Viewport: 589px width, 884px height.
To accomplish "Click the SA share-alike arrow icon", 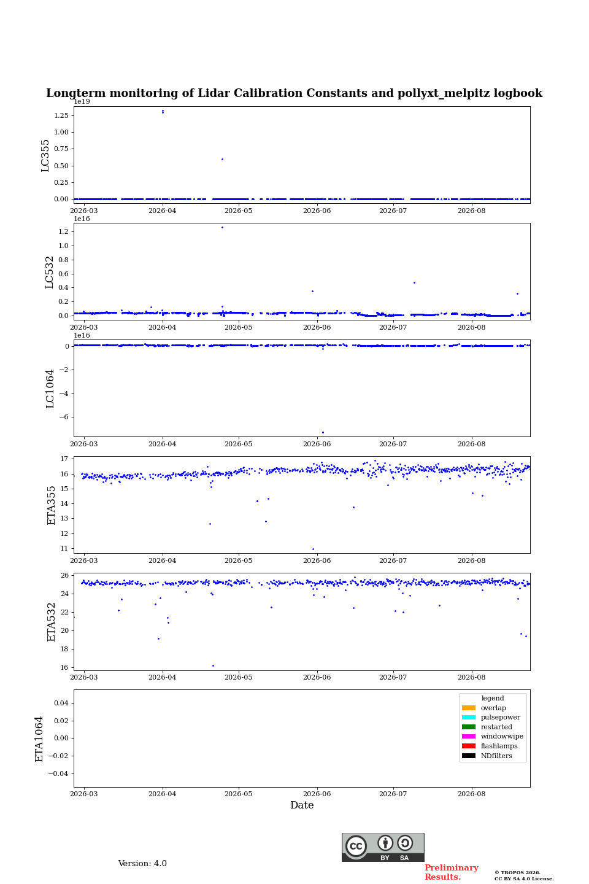I will 405,843.
